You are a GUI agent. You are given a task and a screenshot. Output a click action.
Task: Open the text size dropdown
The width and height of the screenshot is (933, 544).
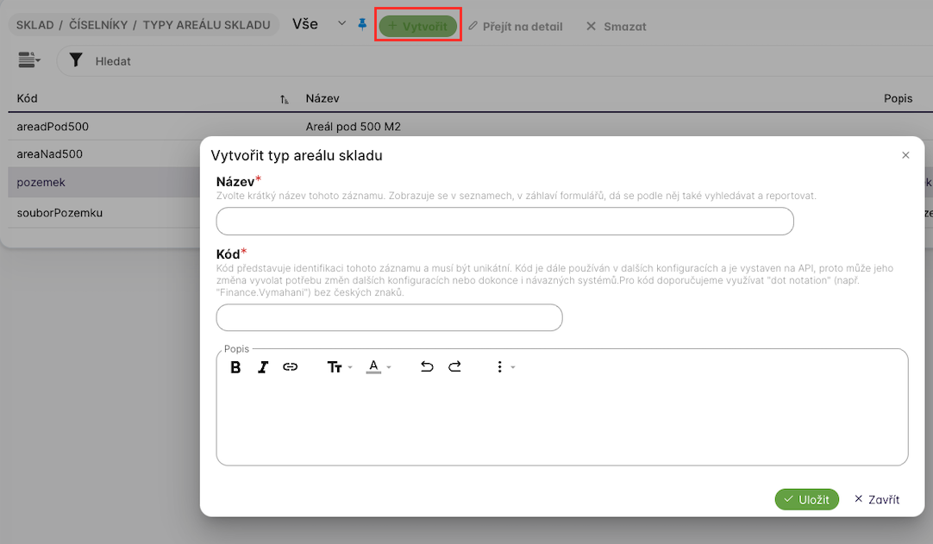[340, 367]
